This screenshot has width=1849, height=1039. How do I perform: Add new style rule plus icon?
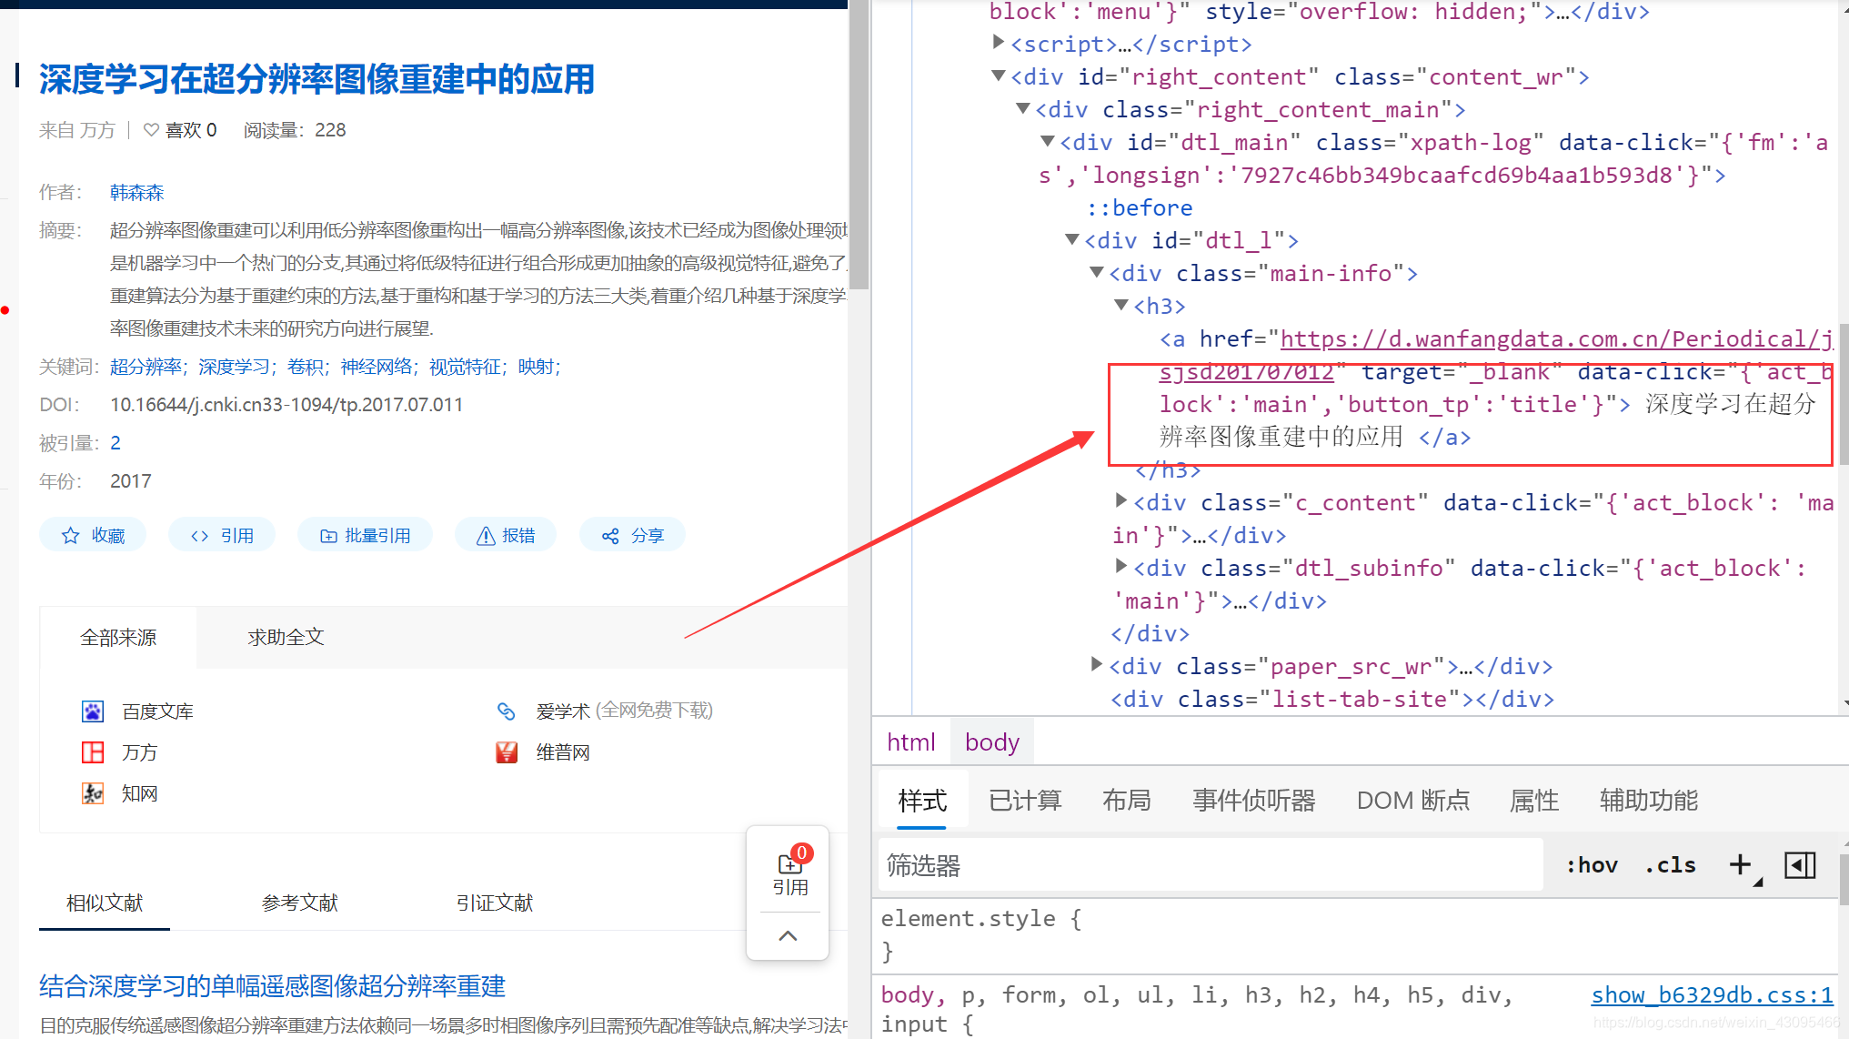coord(1740,864)
